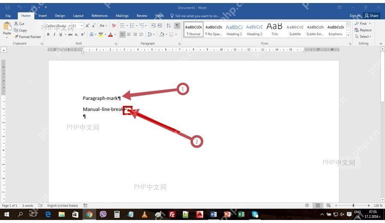This screenshot has height=223, width=385.
Task: Click the Replace icon
Action: (357, 30)
